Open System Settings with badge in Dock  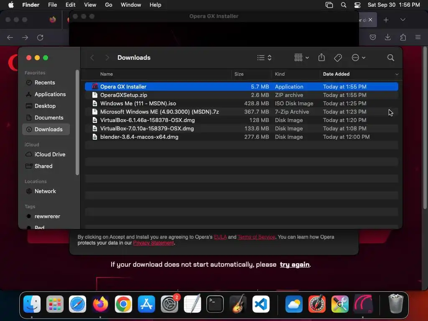[x=170, y=304]
